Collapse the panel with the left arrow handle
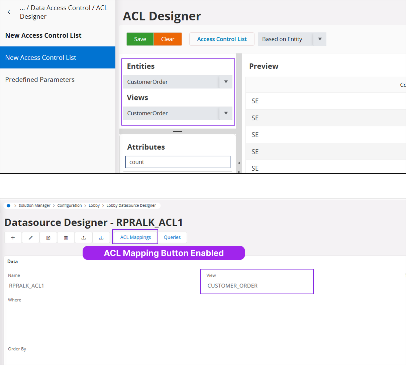The image size is (406, 365). (239, 163)
